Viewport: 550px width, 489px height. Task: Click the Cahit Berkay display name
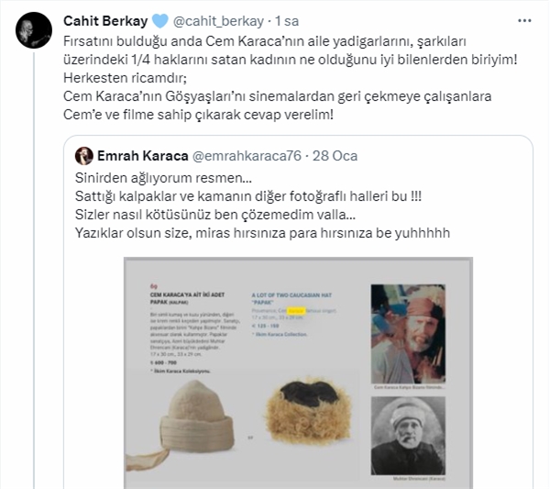[x=105, y=21]
